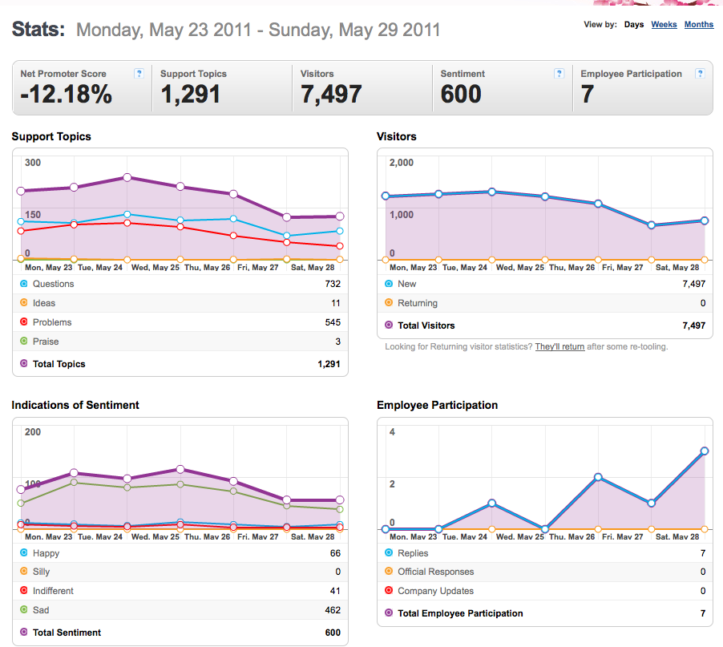Select the Days view option
The image size is (723, 647).
634,24
